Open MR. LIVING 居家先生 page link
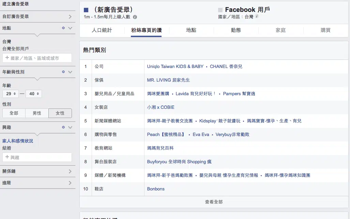 (168, 80)
